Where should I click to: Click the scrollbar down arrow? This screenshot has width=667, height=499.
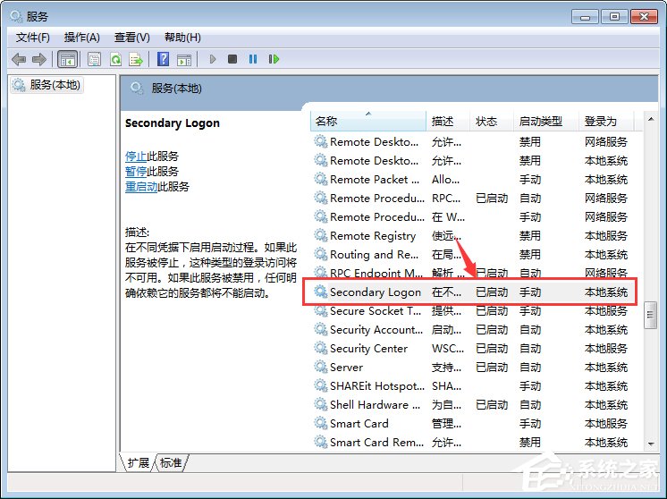651,444
